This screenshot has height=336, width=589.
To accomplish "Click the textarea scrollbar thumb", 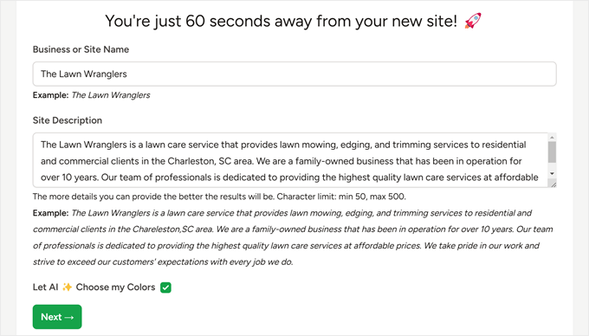I will (552, 152).
